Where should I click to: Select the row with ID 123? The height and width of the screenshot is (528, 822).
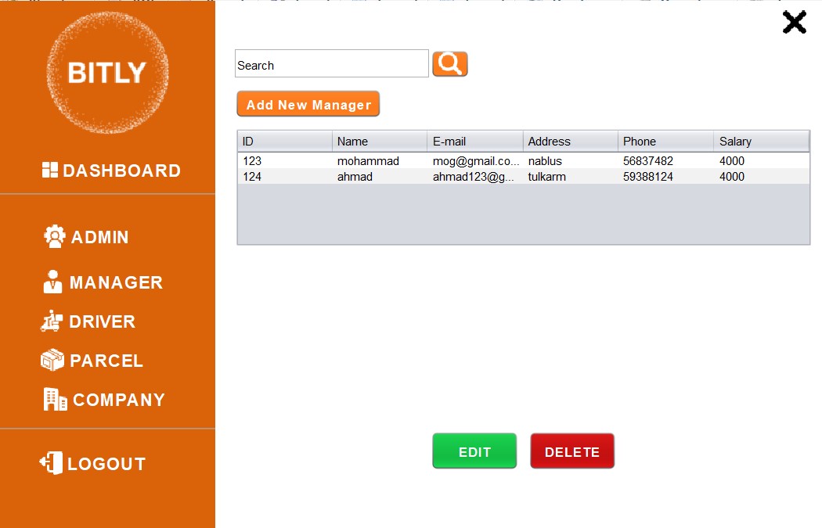(x=524, y=161)
